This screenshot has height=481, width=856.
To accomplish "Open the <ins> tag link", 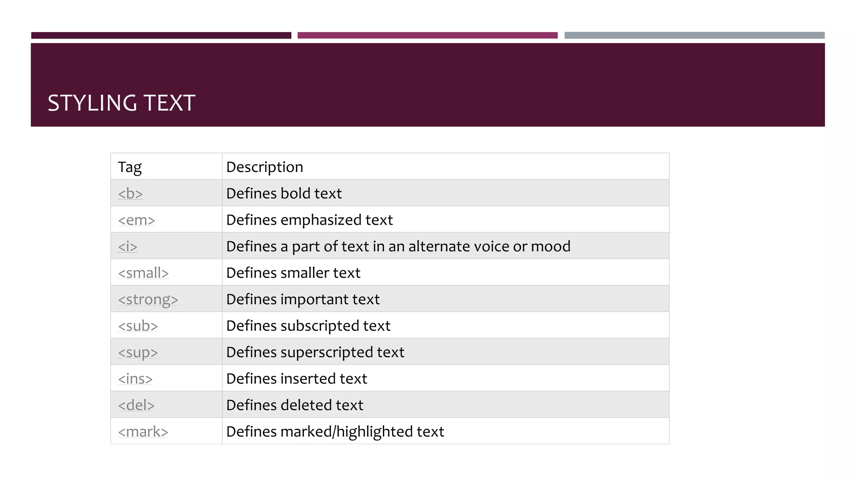I will coord(135,379).
